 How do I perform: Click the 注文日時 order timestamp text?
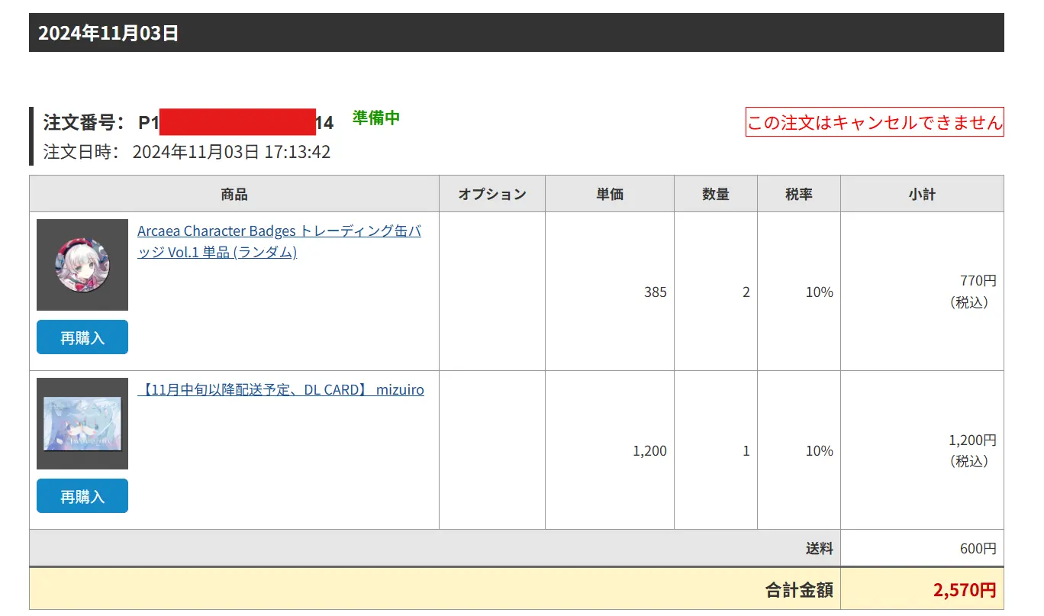pos(187,152)
